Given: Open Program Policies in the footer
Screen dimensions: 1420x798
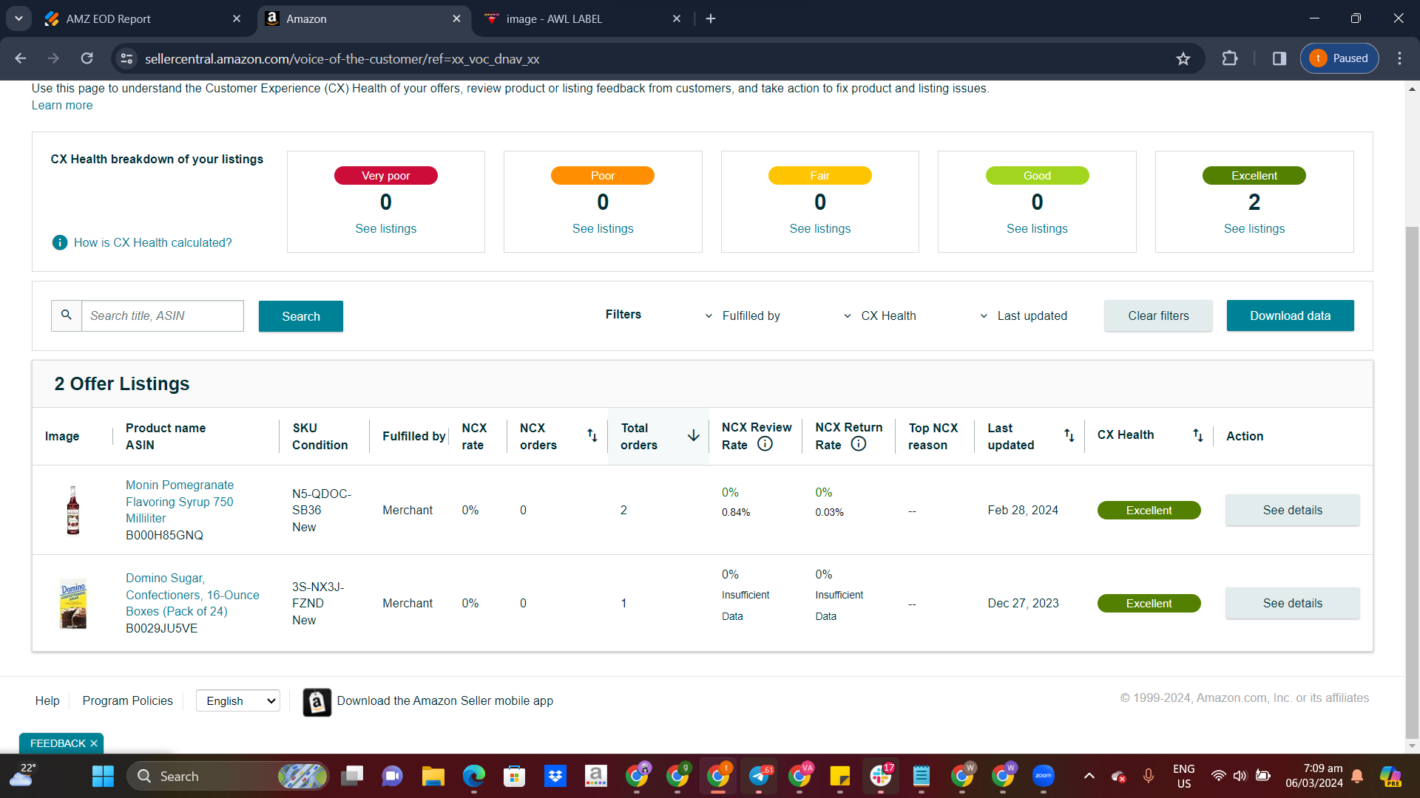Looking at the screenshot, I should 127,700.
